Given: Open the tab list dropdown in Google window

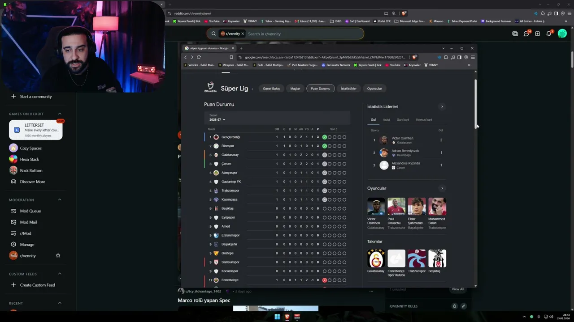Looking at the screenshot, I should pos(443,48).
